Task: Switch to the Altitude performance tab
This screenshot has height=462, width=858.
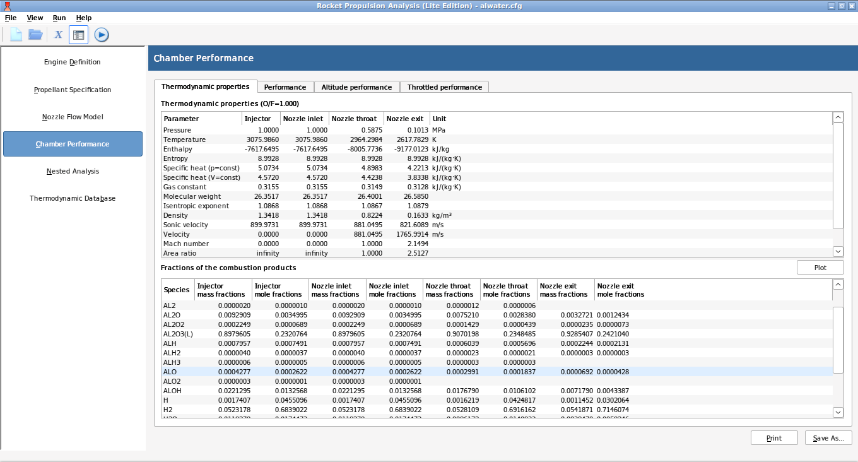Action: 356,87
